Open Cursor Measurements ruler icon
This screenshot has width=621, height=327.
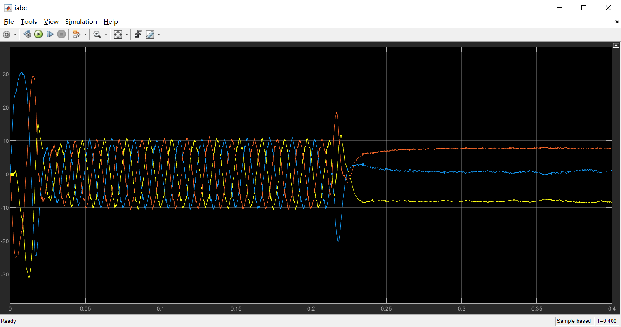[x=150, y=35]
